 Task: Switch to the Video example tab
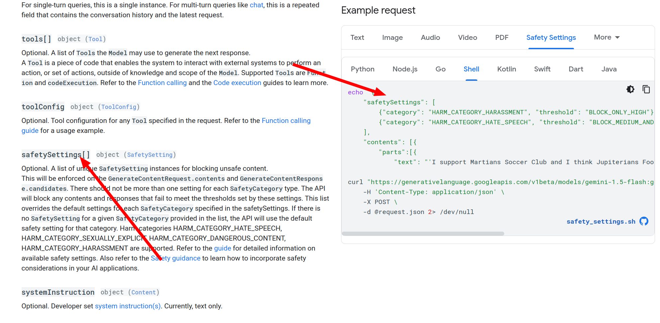(x=467, y=38)
